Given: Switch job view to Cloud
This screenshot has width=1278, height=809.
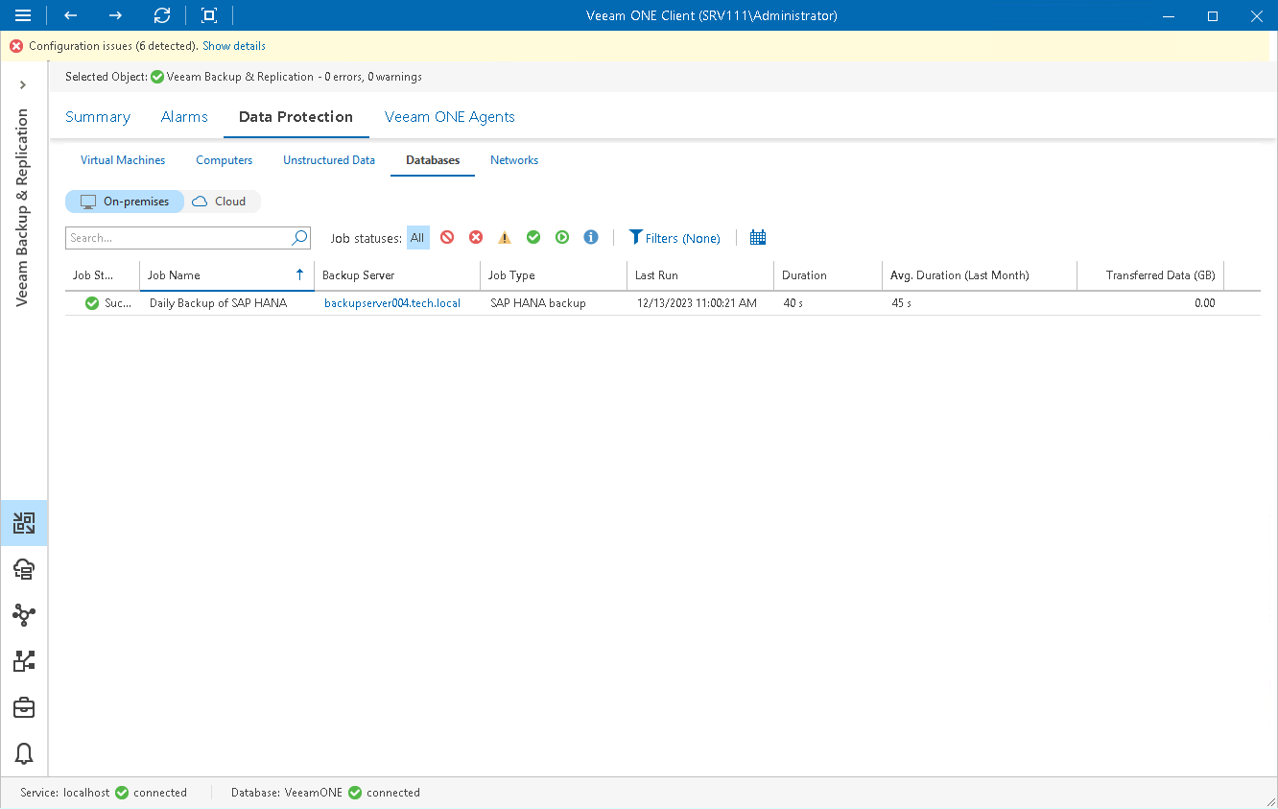Looking at the screenshot, I should click(x=222, y=201).
